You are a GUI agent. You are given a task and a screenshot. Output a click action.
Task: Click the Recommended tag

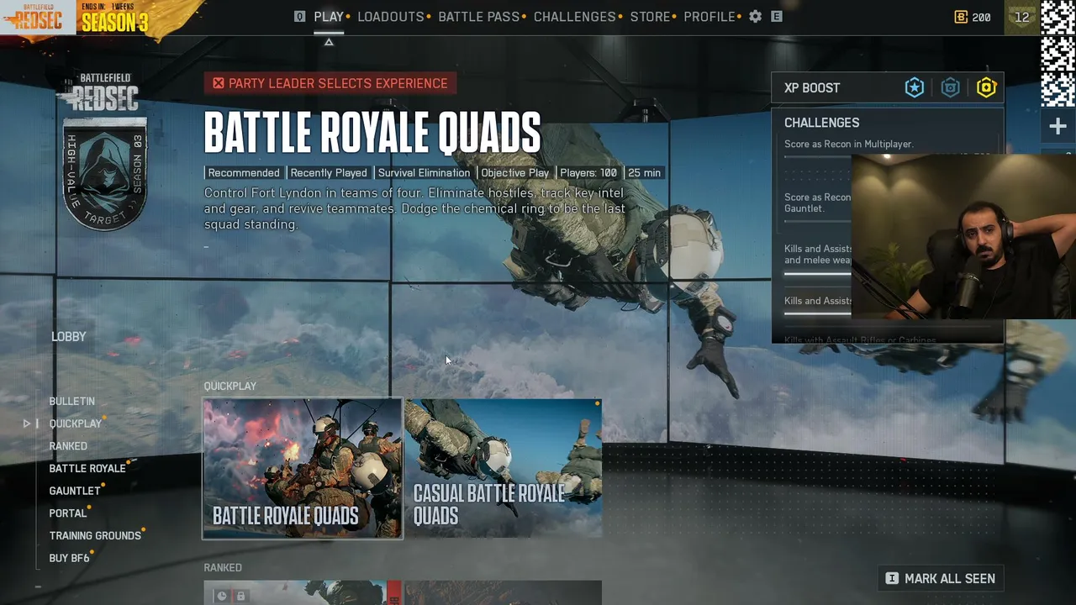[x=244, y=172]
